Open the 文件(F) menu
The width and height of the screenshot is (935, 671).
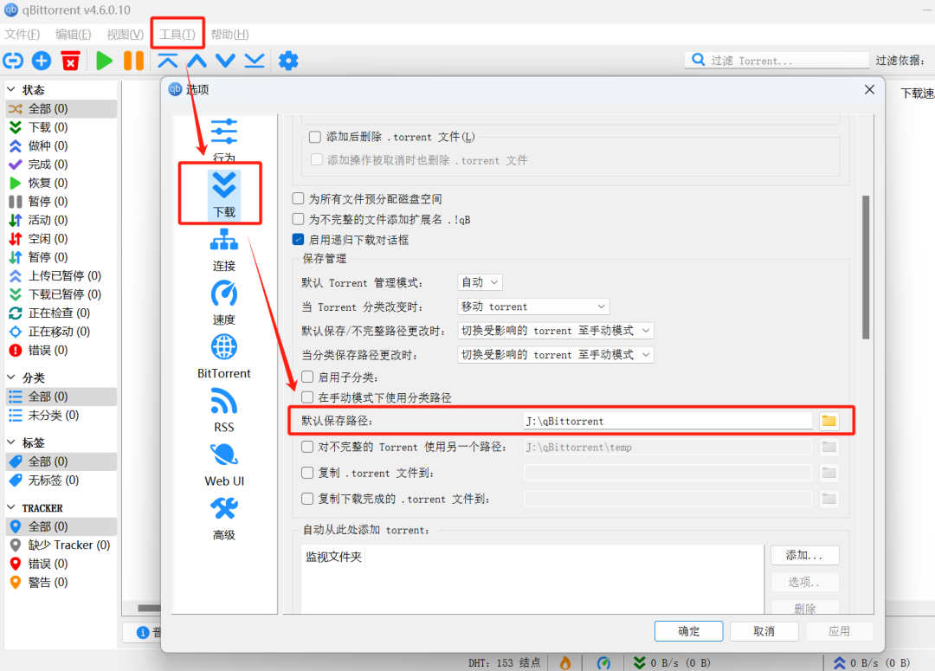pos(22,34)
